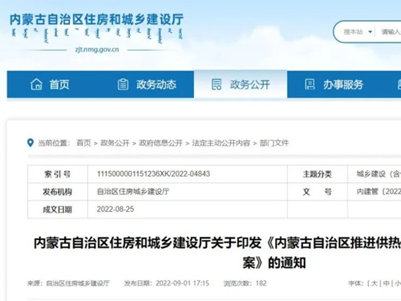This screenshot has width=401, height=301.
Task: Click the 主题分类 label cell
Action: [318, 174]
